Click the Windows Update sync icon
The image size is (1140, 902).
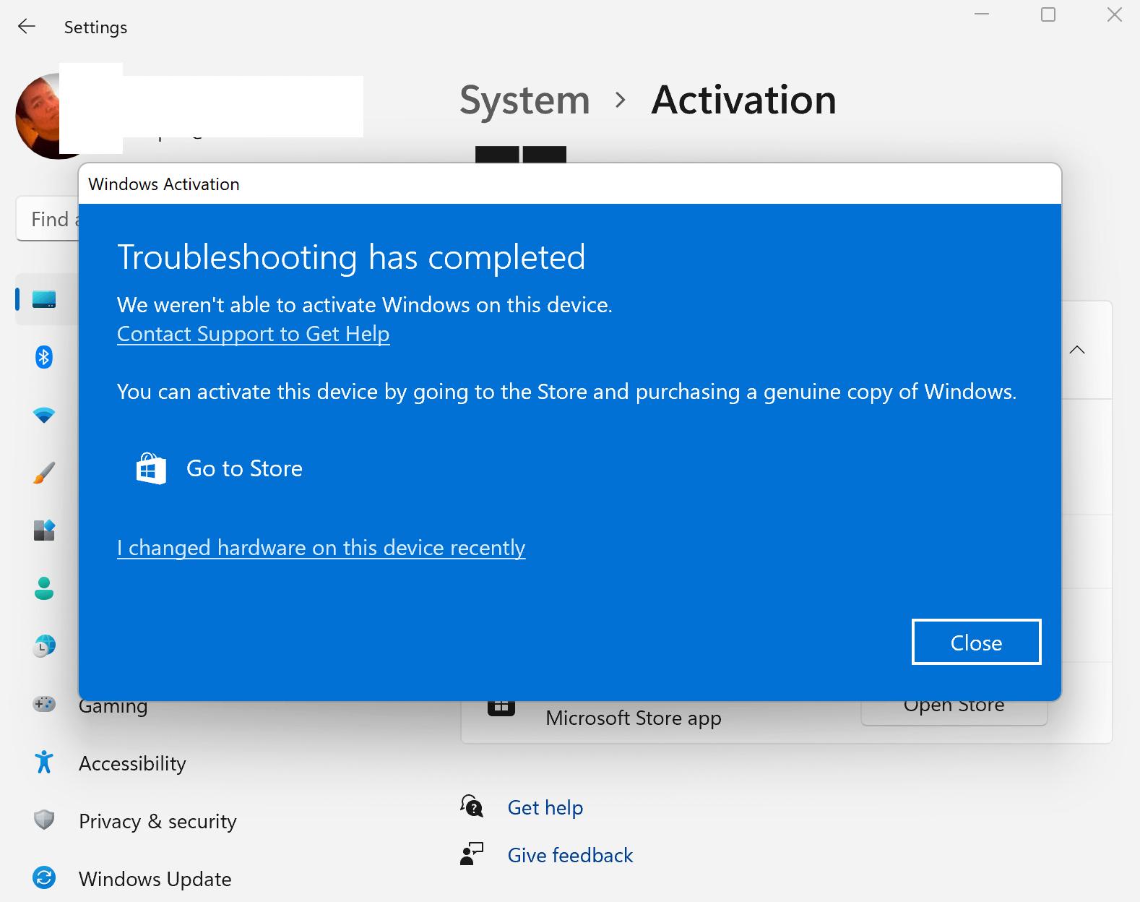click(x=44, y=877)
